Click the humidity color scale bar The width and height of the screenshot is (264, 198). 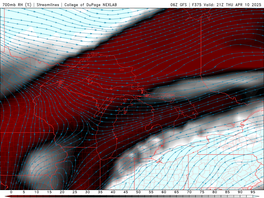pyautogui.click(x=132, y=196)
